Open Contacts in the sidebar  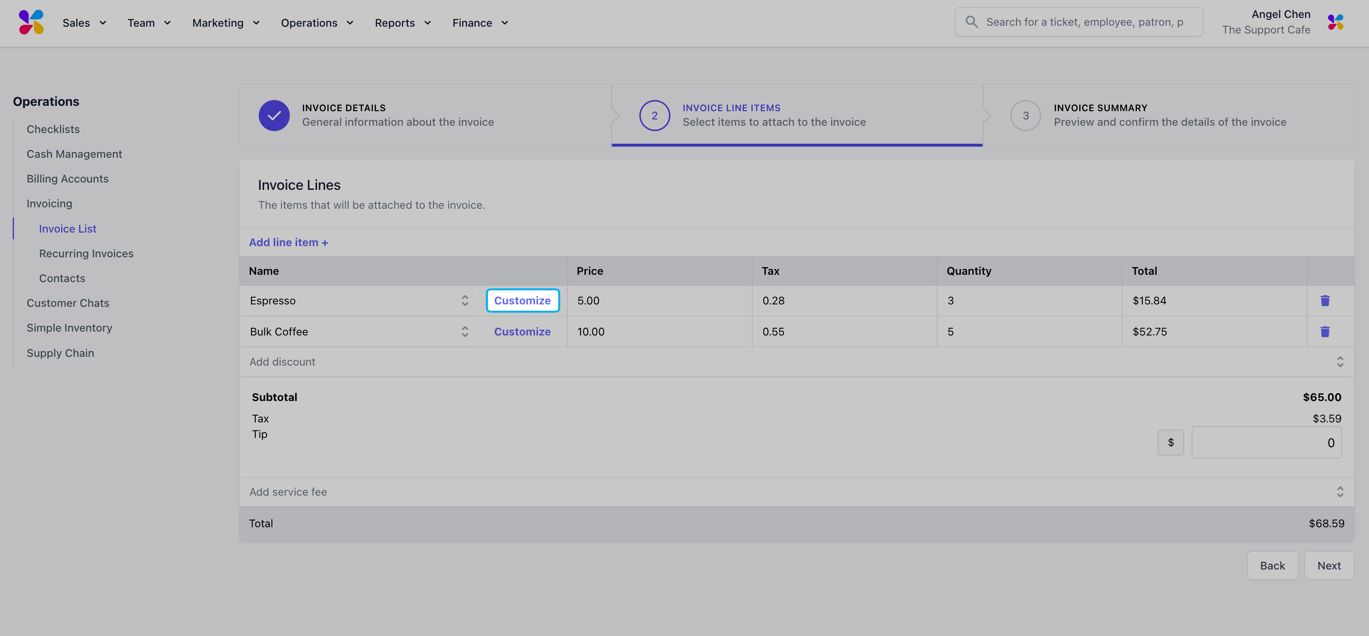point(62,278)
